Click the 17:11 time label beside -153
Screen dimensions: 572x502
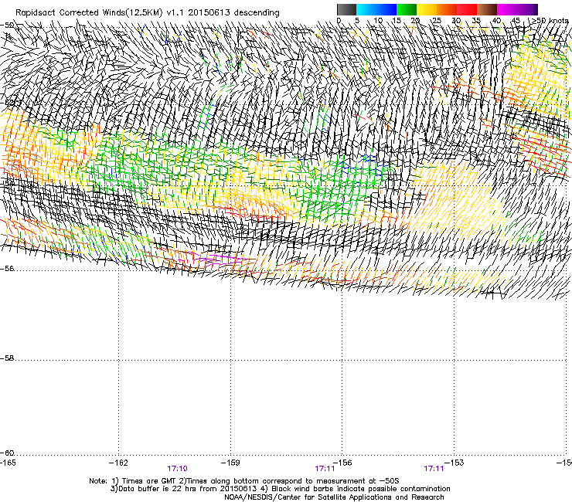click(434, 469)
